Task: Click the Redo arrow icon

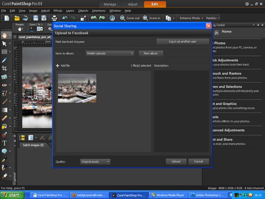Action: 73,18
